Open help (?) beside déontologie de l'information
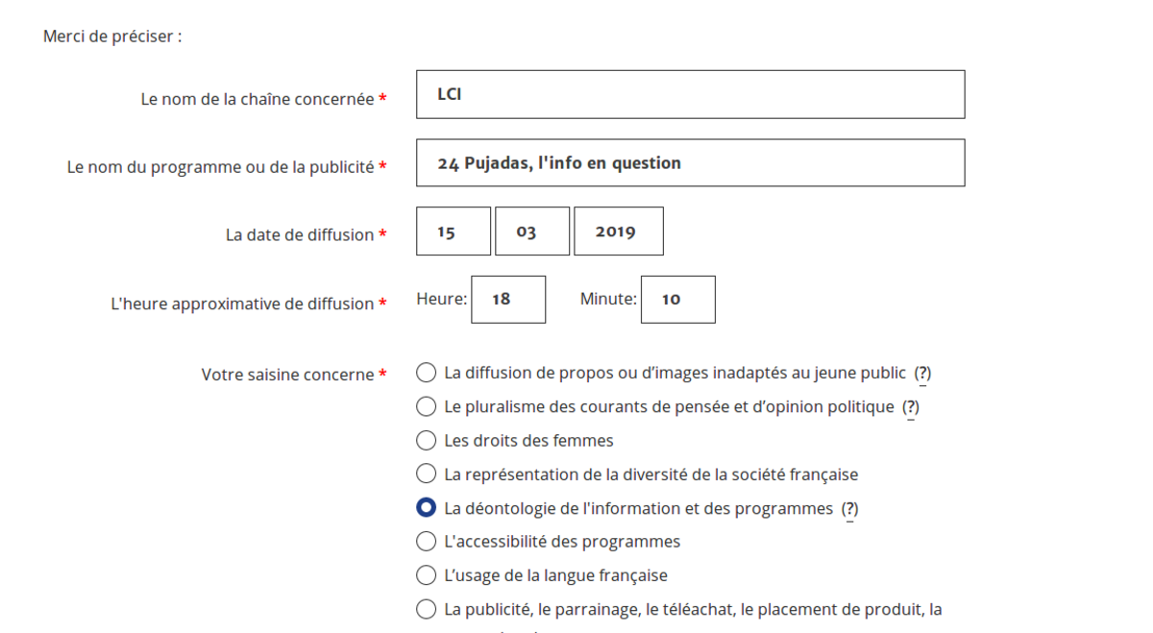 click(849, 508)
